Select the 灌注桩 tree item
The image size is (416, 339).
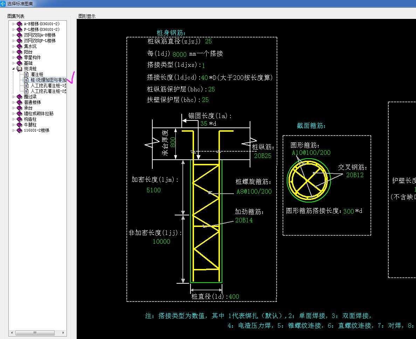pyautogui.click(x=37, y=74)
